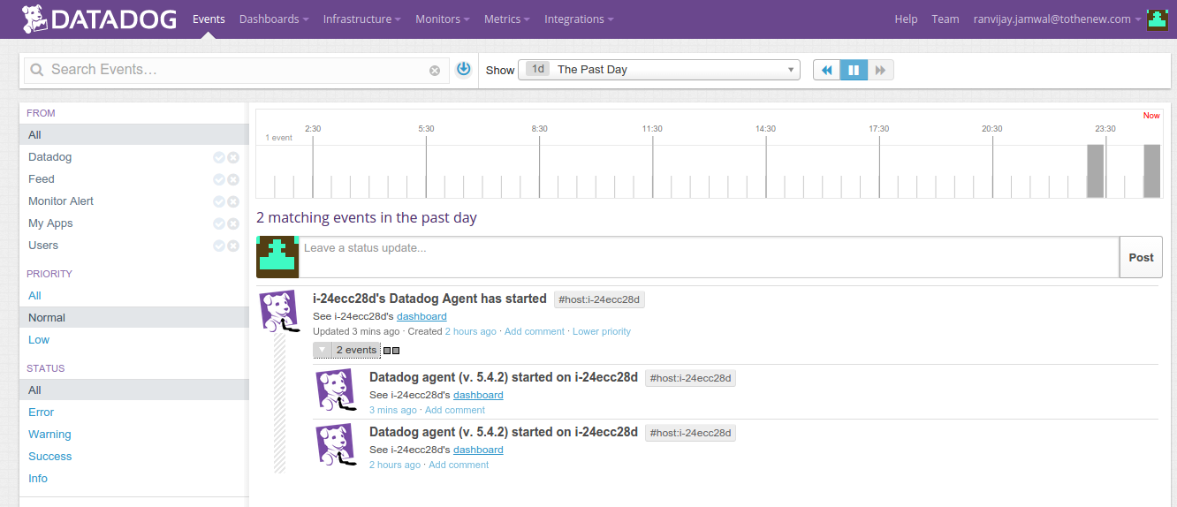Click the small squares icon next to 2 events
Viewport: 1177px width, 507px height.
click(391, 351)
